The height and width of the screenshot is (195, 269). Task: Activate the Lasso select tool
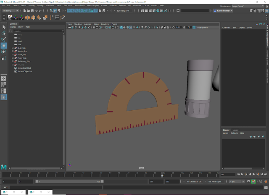(x=4, y=33)
